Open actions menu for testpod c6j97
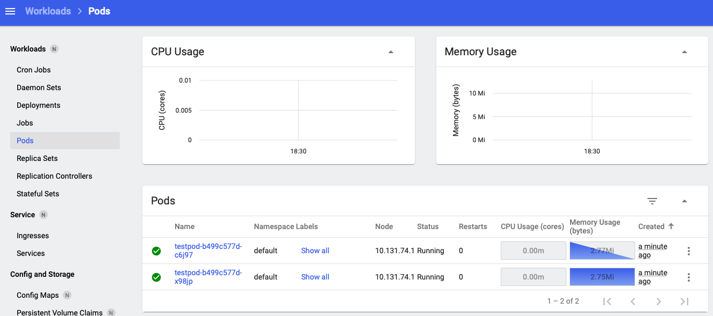 click(689, 251)
